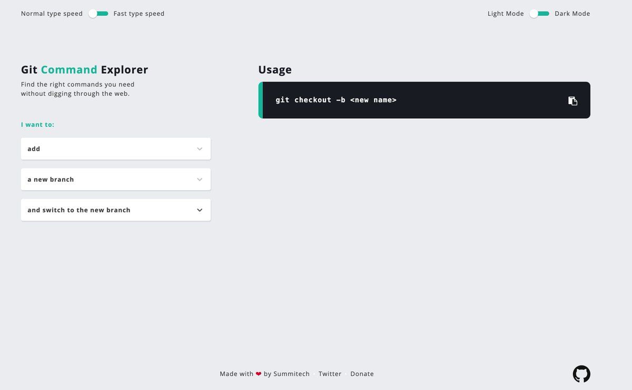Image resolution: width=632 pixels, height=390 pixels.
Task: Click the 'Fast type speed' label
Action: tap(139, 14)
